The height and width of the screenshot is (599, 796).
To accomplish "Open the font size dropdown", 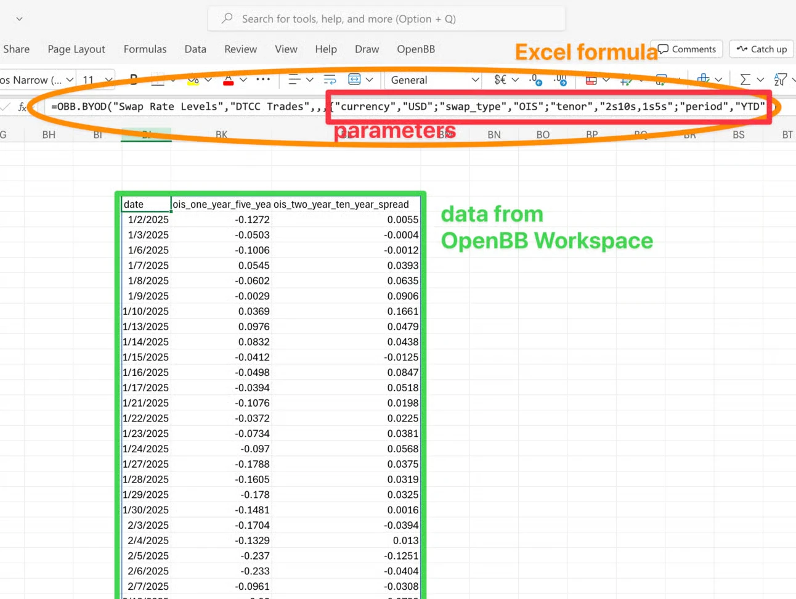I will tap(108, 80).
